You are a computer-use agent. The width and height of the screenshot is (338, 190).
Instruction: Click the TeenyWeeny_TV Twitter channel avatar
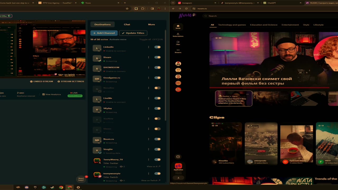point(97,161)
